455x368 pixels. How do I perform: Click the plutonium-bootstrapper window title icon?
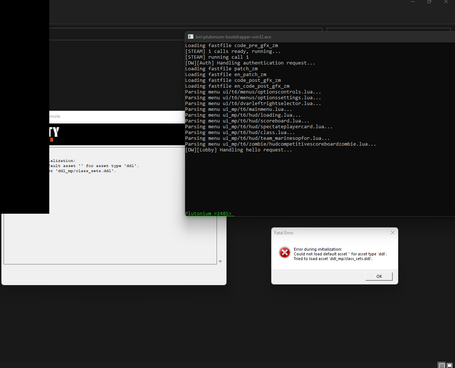pos(191,37)
